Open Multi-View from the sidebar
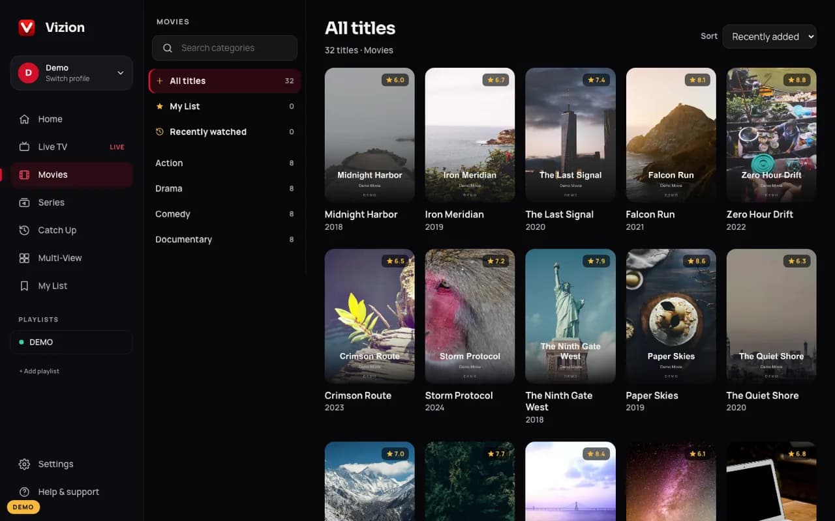 point(72,258)
